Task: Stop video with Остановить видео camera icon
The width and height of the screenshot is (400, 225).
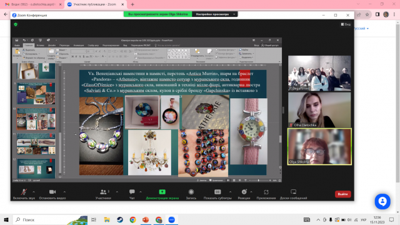Action: point(52,192)
